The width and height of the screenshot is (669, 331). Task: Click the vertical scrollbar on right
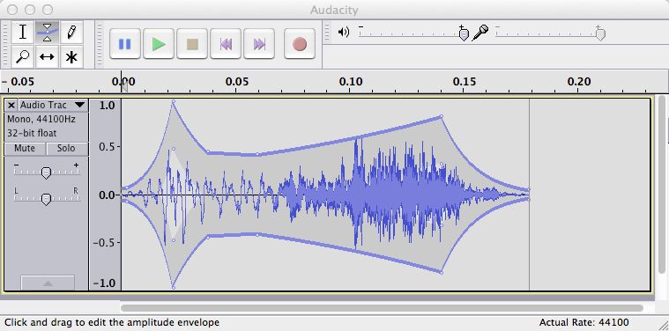[x=662, y=184]
